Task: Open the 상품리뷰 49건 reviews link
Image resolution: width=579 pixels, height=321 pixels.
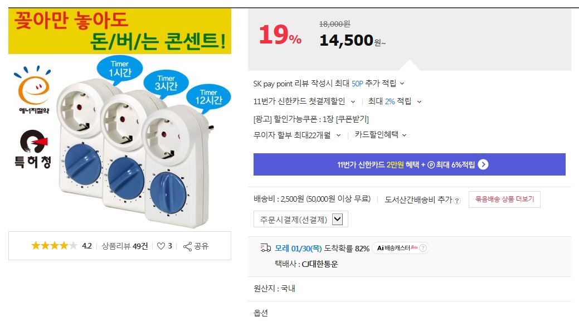Action: (125, 246)
